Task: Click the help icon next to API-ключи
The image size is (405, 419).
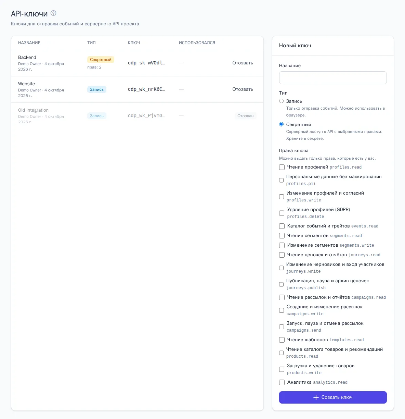Action: (x=53, y=13)
